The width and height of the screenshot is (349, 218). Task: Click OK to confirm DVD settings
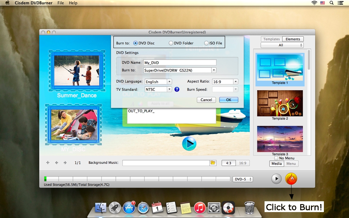229,100
